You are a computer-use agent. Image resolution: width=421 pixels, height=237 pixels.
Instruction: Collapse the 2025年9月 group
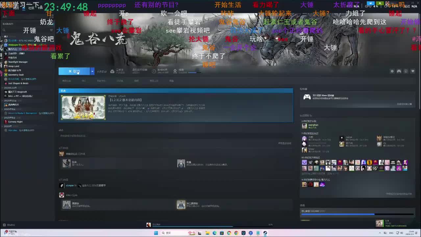coord(2,109)
